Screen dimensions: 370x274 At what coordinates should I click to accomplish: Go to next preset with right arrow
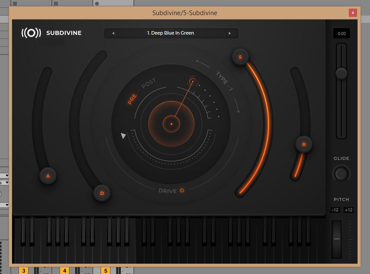(x=229, y=33)
